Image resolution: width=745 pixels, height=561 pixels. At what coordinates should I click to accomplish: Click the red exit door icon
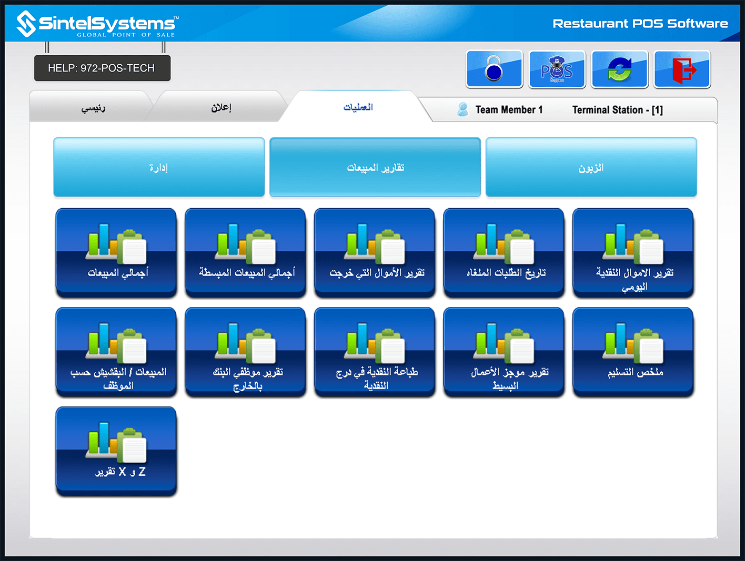pyautogui.click(x=682, y=69)
